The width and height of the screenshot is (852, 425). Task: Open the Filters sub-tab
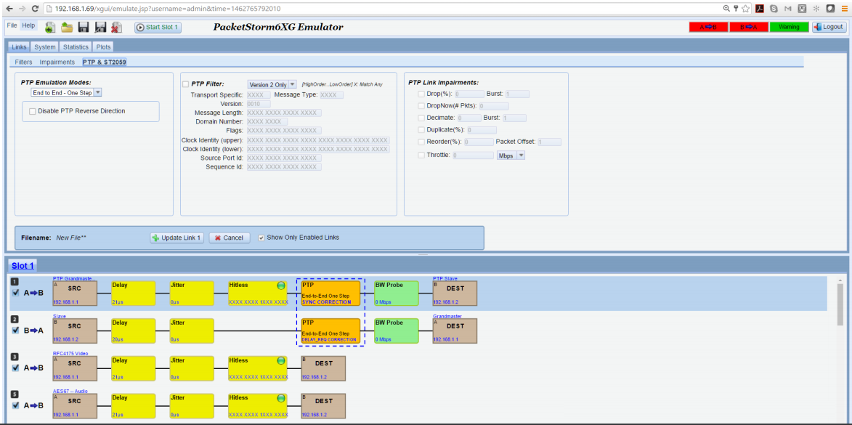pos(23,62)
